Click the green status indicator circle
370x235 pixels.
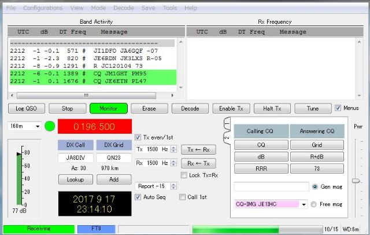pyautogui.click(x=50, y=126)
